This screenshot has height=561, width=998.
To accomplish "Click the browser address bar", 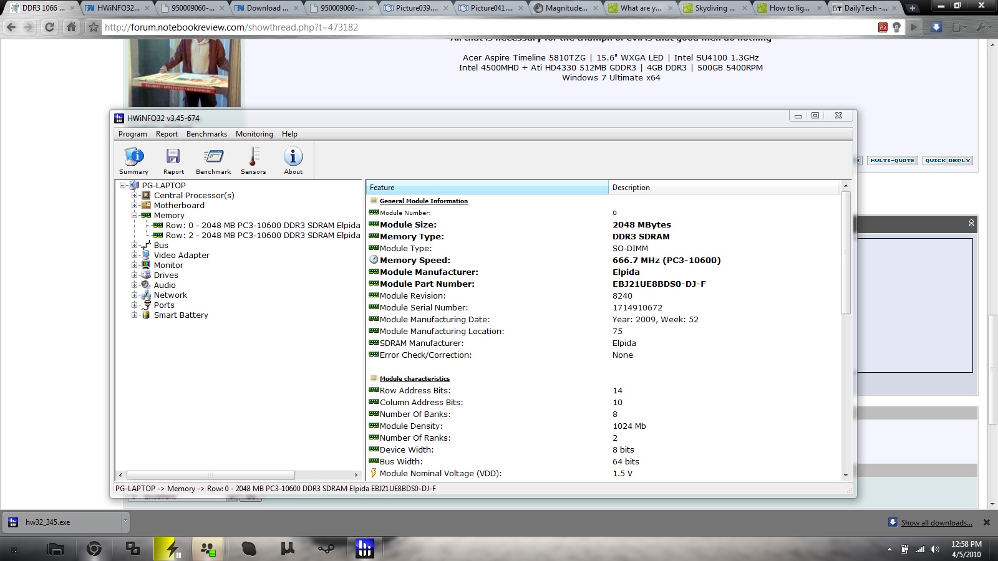I will pos(487,27).
